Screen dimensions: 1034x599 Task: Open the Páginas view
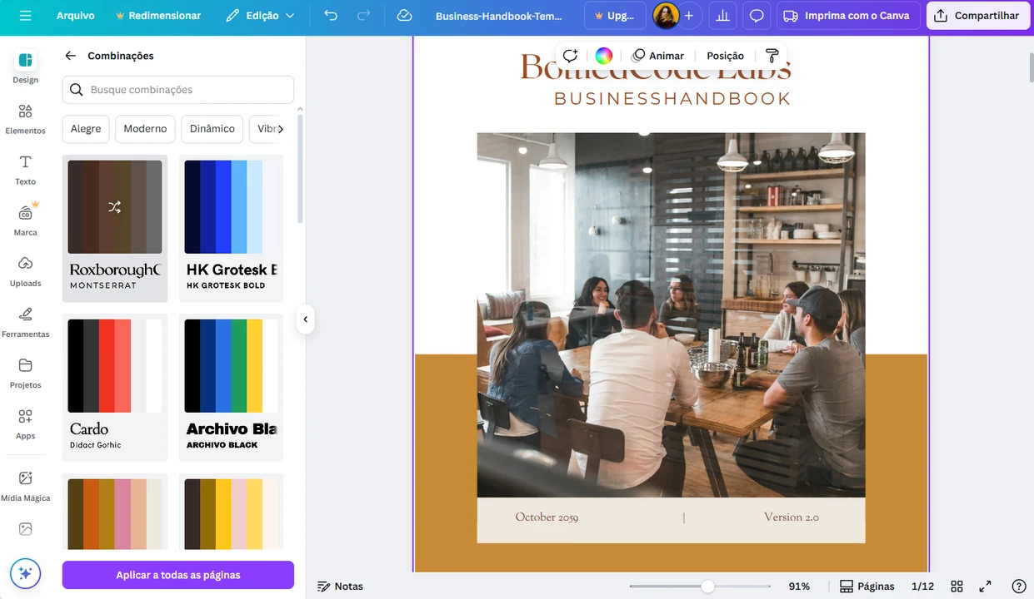[867, 587]
